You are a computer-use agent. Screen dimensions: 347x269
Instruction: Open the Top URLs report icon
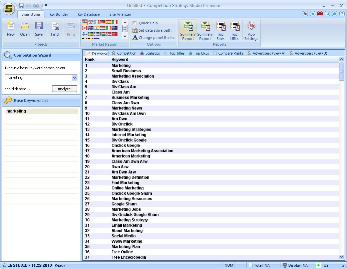[235, 30]
